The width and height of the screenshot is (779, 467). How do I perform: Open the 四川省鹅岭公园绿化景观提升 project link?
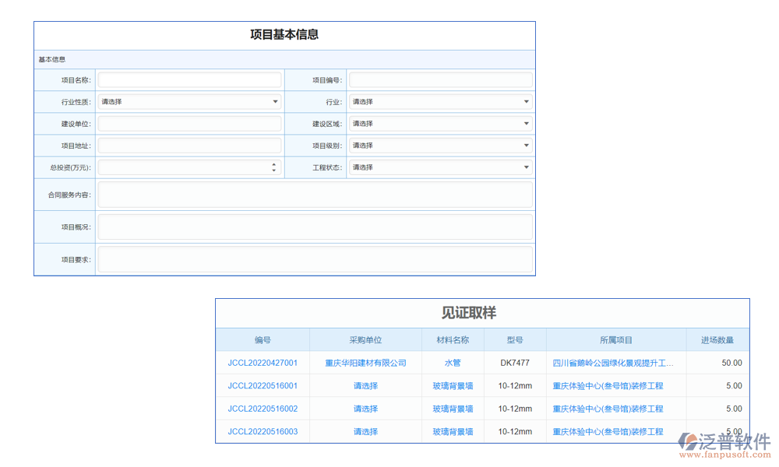tap(613, 363)
